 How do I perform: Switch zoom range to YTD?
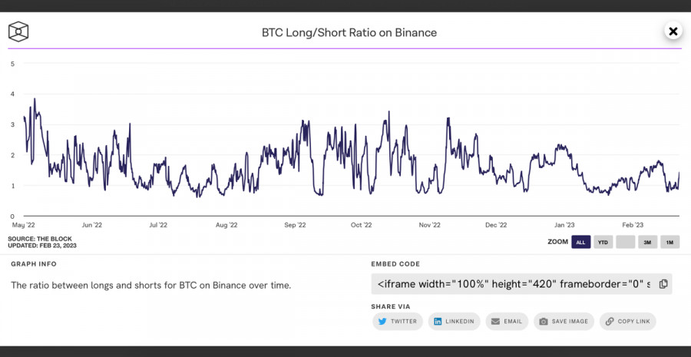(x=603, y=242)
